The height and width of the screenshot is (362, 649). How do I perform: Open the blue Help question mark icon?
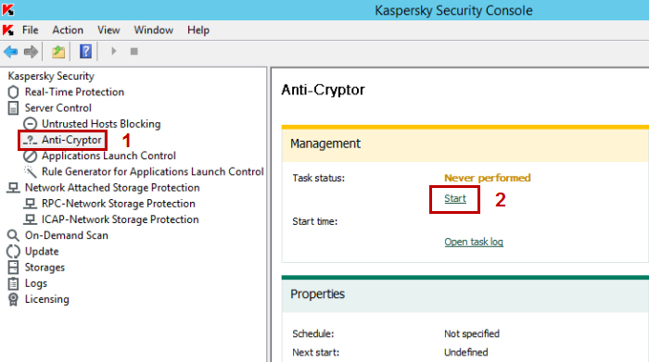pos(85,52)
